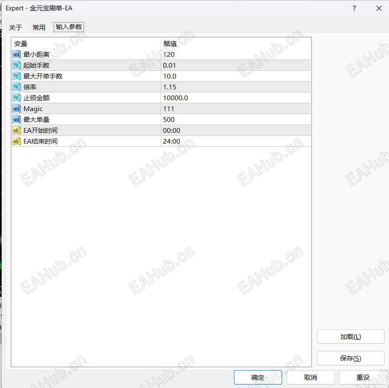Click the integer icon beside 最小距离
Viewport: 389px width, 388px height.
16,54
